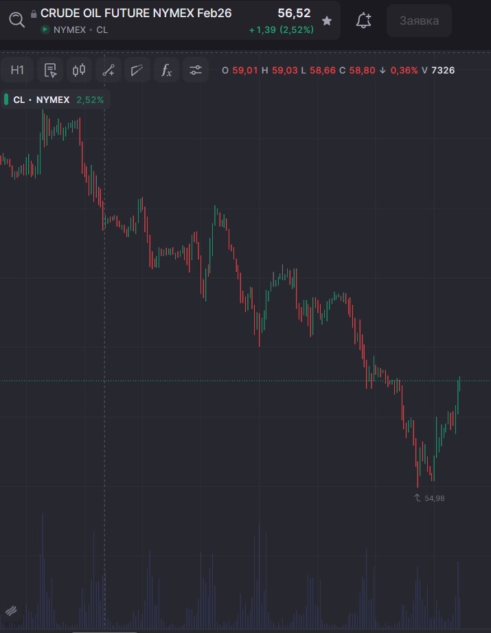Viewport: 491px width, 633px height.
Task: Click the green CL series color marker
Action: coord(6,100)
